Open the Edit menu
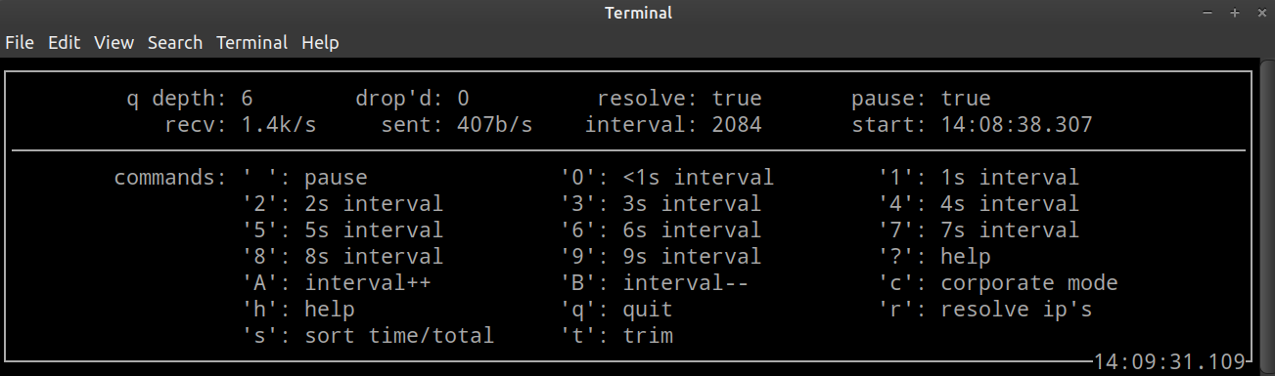The image size is (1275, 376). click(64, 42)
